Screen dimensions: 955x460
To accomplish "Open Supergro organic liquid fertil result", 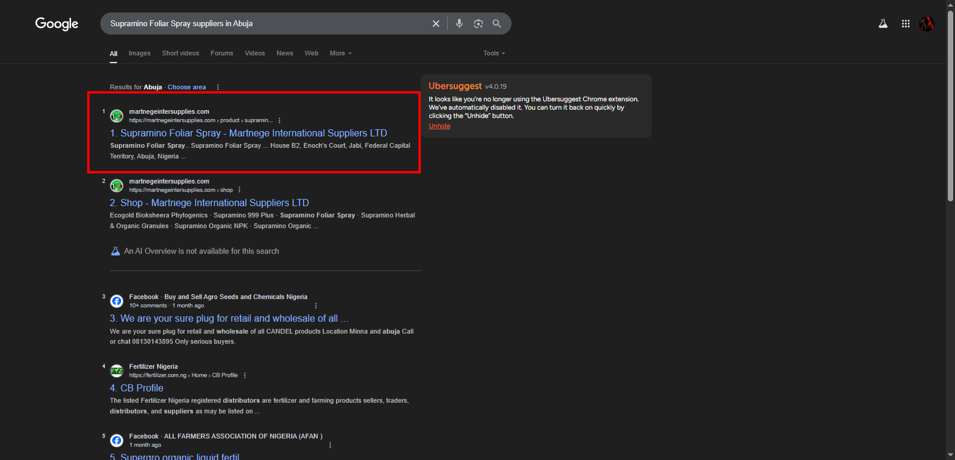I will coord(175,456).
